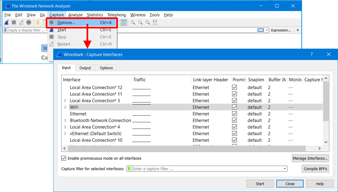Uncheck promiscuous for Local Area Connection* 12

[x=235, y=87]
